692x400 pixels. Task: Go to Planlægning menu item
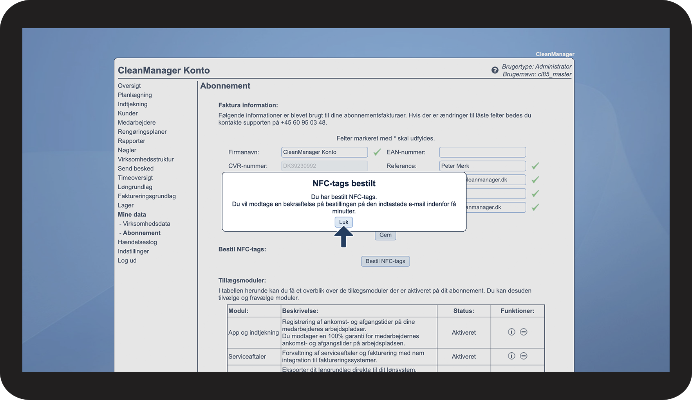(135, 95)
